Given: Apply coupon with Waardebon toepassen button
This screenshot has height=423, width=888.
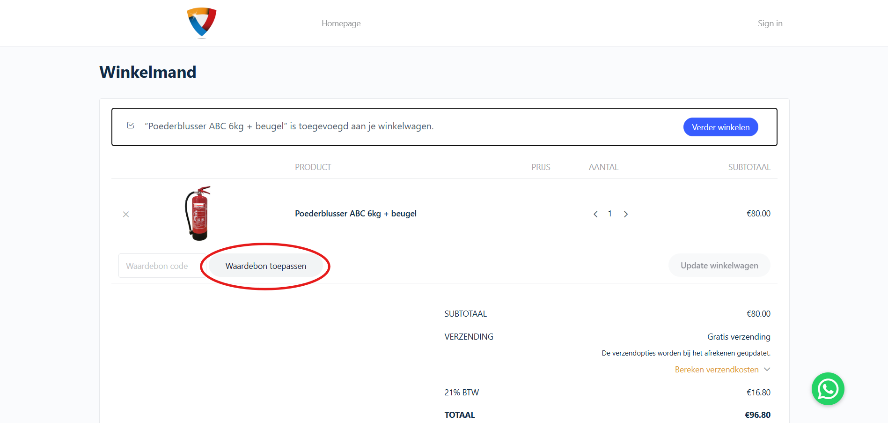Looking at the screenshot, I should click(265, 266).
